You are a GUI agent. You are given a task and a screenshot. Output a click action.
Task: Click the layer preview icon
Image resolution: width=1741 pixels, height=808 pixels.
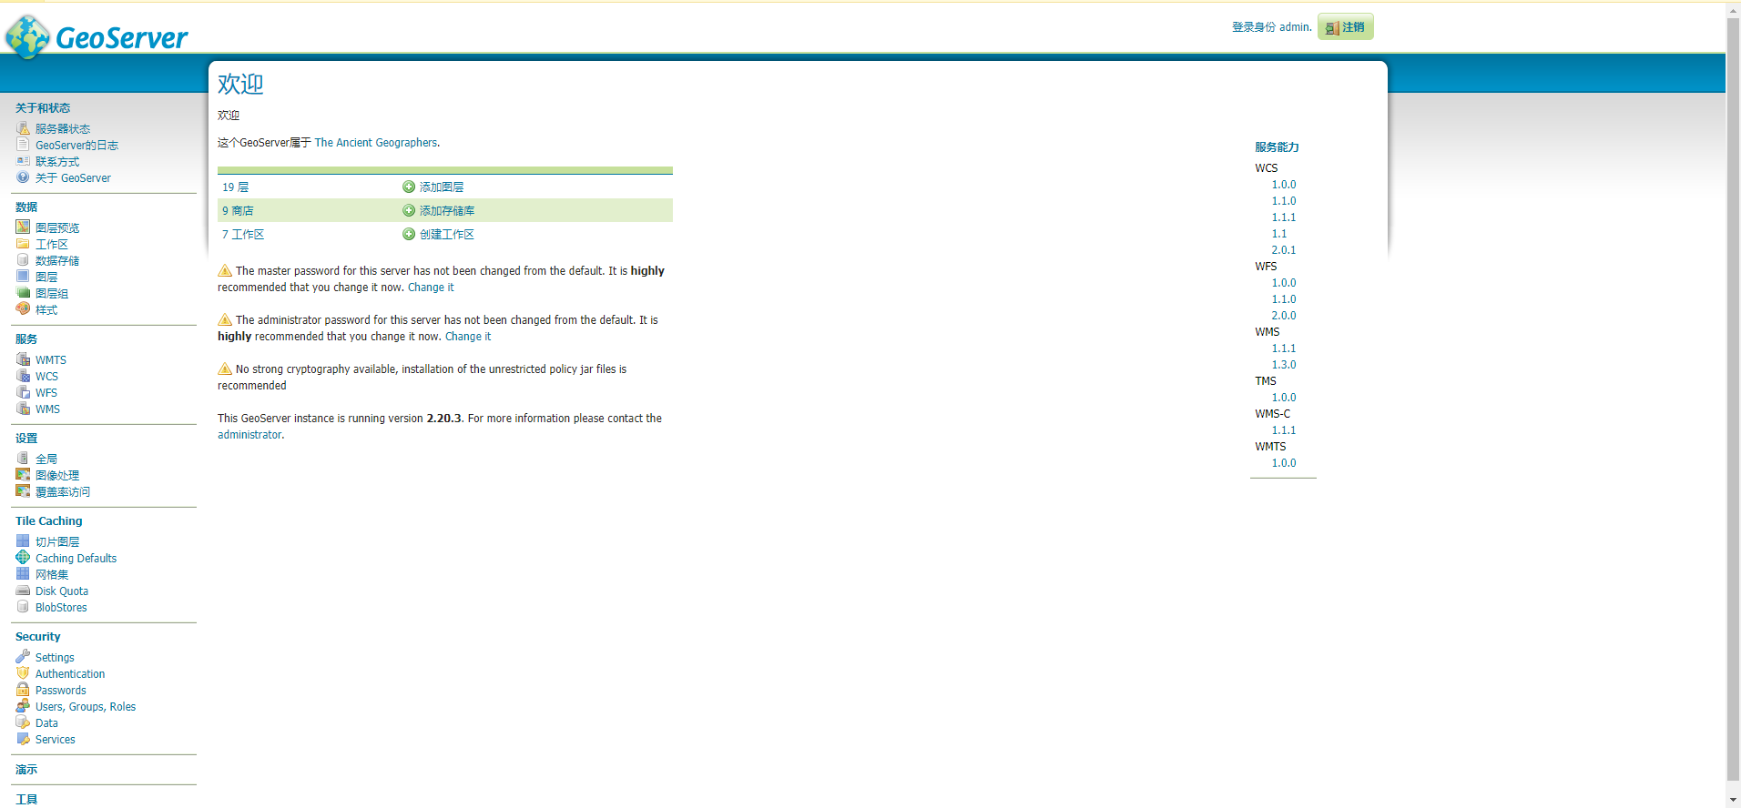[23, 227]
